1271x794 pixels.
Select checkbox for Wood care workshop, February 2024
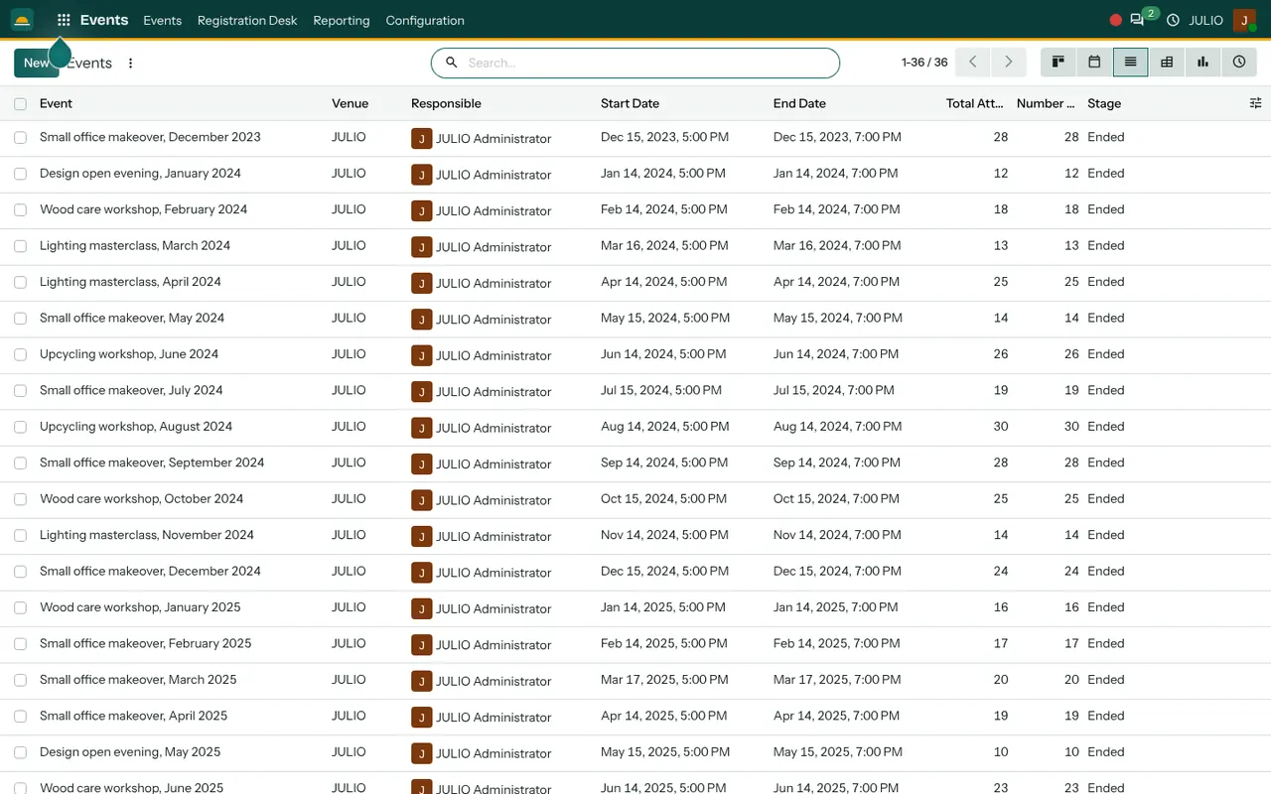20,210
